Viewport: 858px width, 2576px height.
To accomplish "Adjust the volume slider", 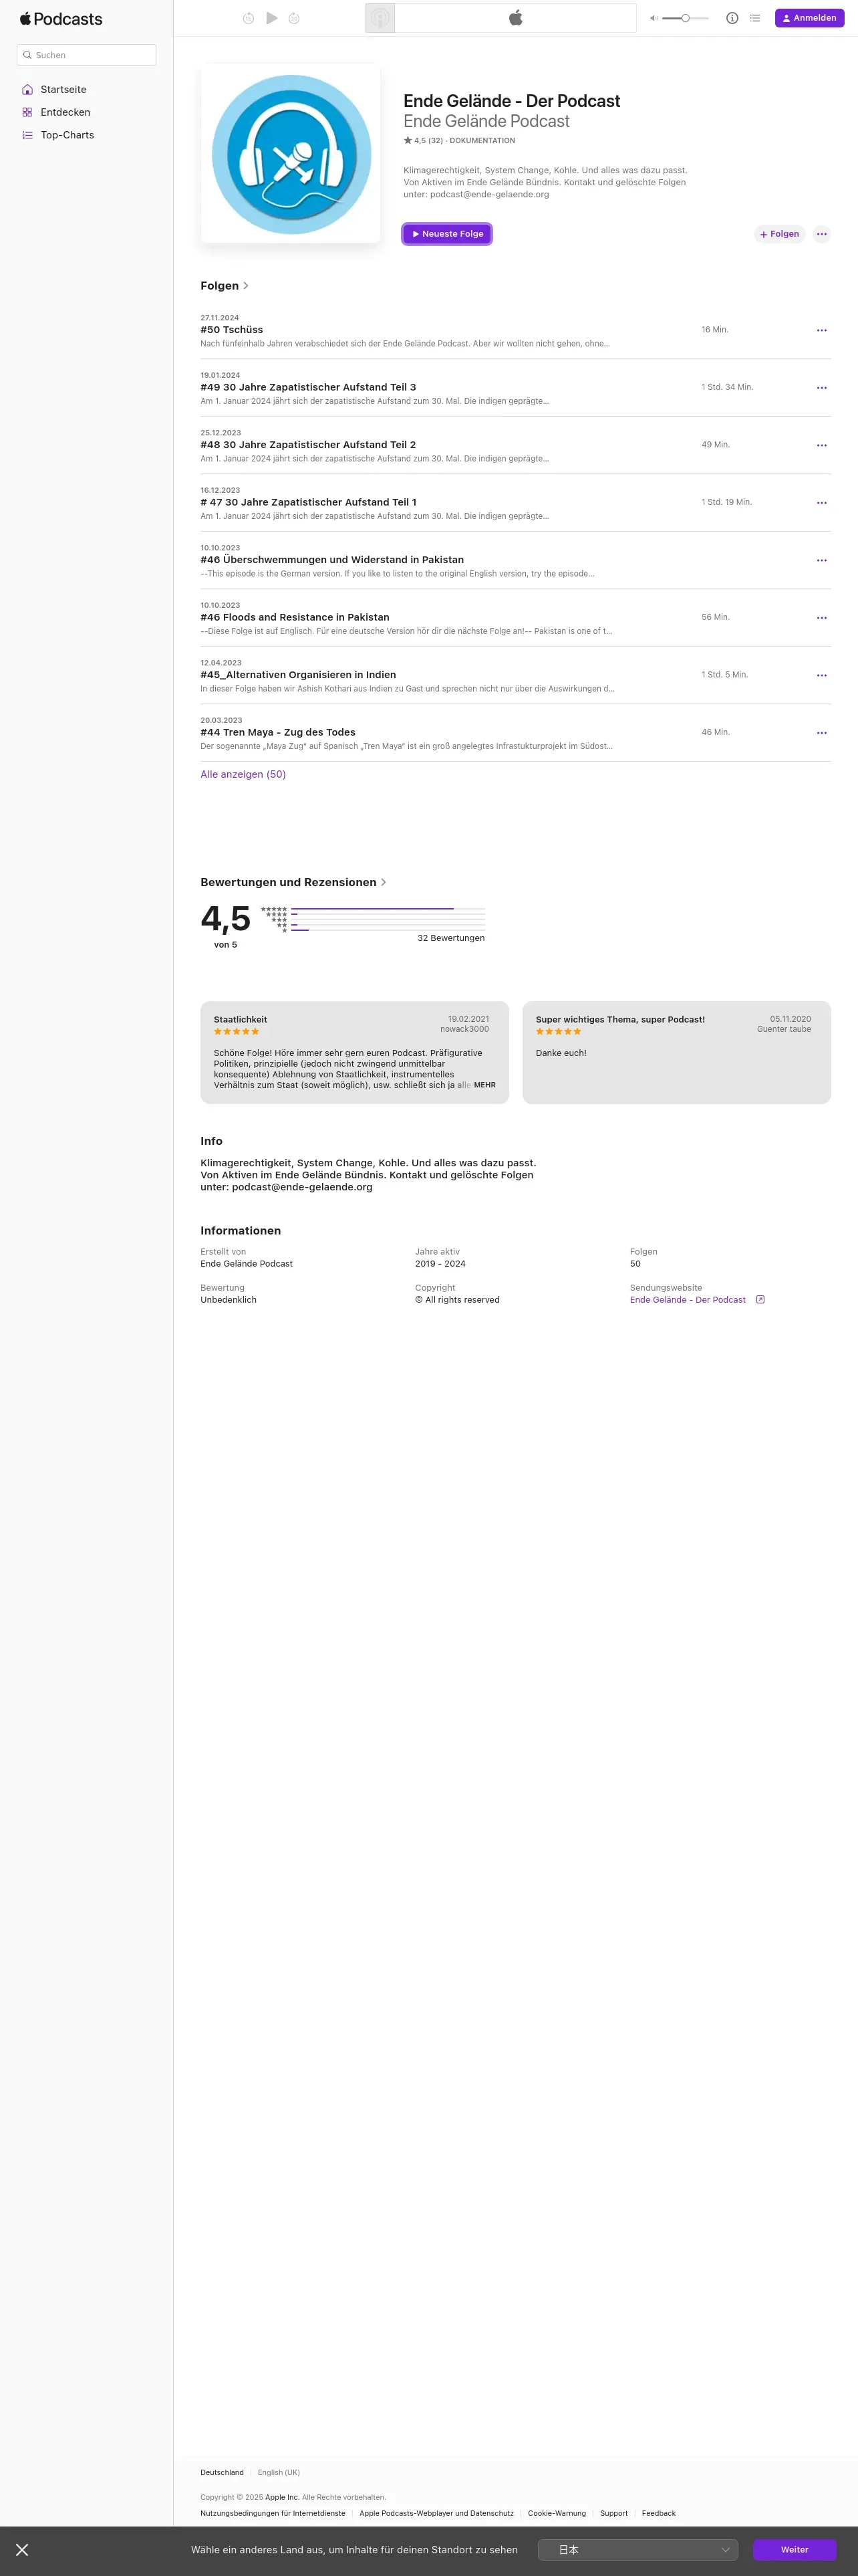I will click(685, 18).
